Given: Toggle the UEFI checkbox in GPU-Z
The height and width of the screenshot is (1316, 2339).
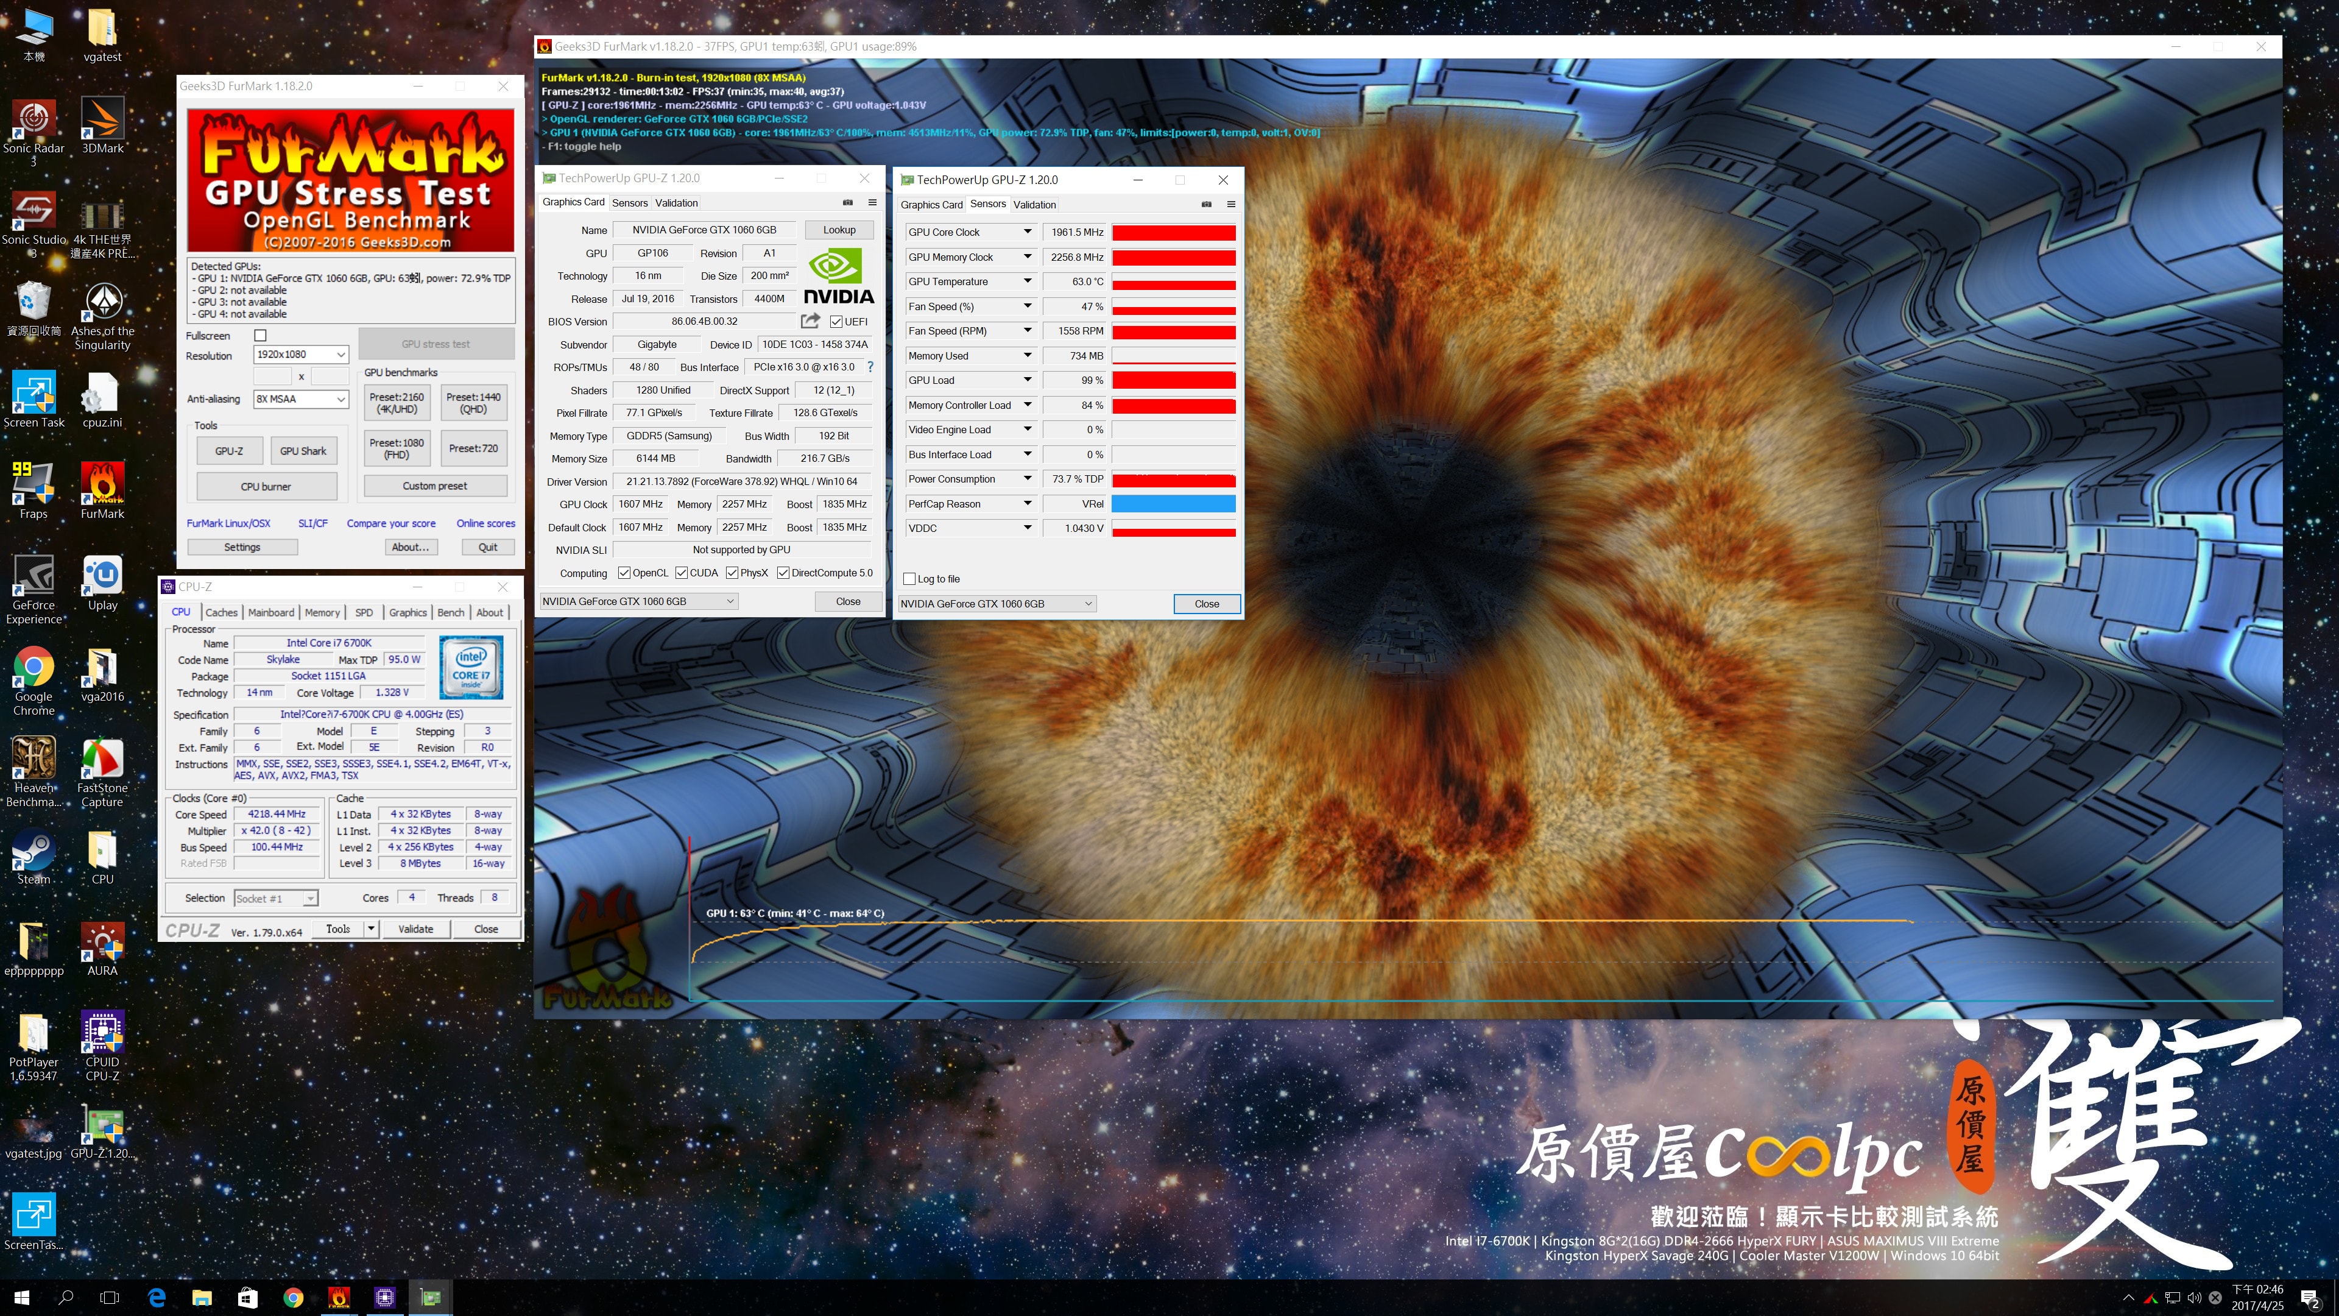Looking at the screenshot, I should click(836, 322).
